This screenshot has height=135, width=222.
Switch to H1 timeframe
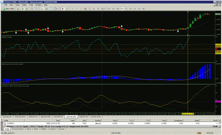[x=126, y=9]
